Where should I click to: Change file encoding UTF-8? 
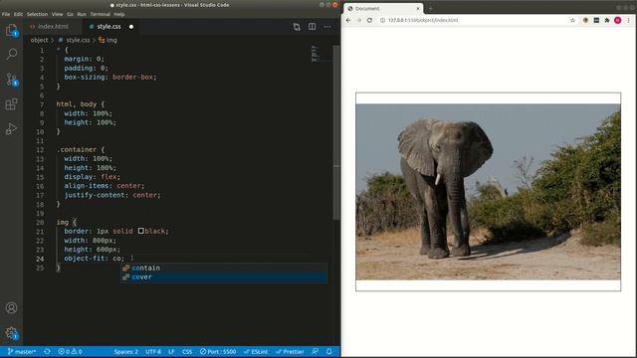point(153,351)
